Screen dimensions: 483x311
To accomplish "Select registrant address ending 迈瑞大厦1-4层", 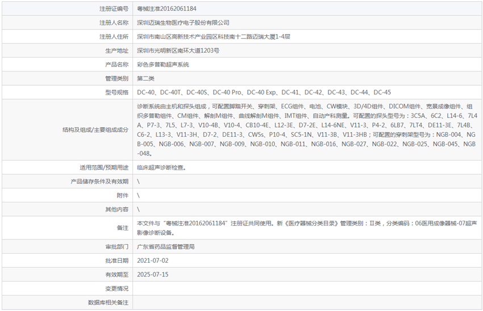I will pos(214,37).
